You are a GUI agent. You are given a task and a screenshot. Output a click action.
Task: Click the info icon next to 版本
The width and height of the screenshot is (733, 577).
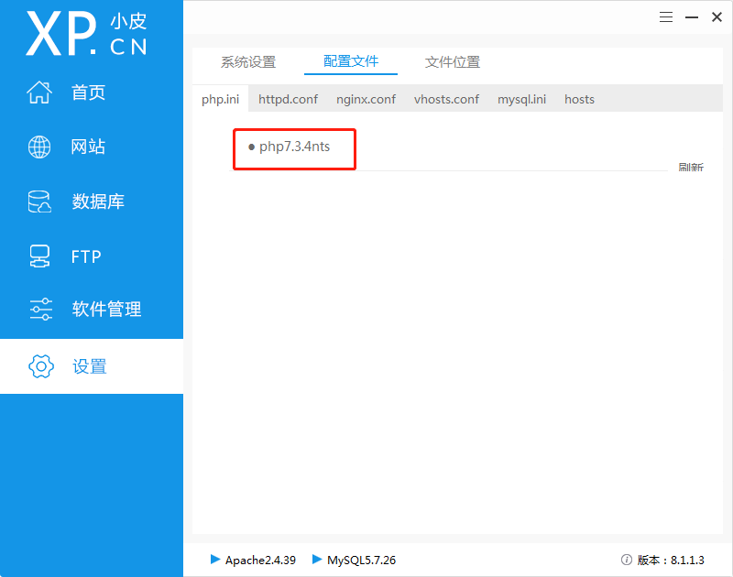point(626,560)
